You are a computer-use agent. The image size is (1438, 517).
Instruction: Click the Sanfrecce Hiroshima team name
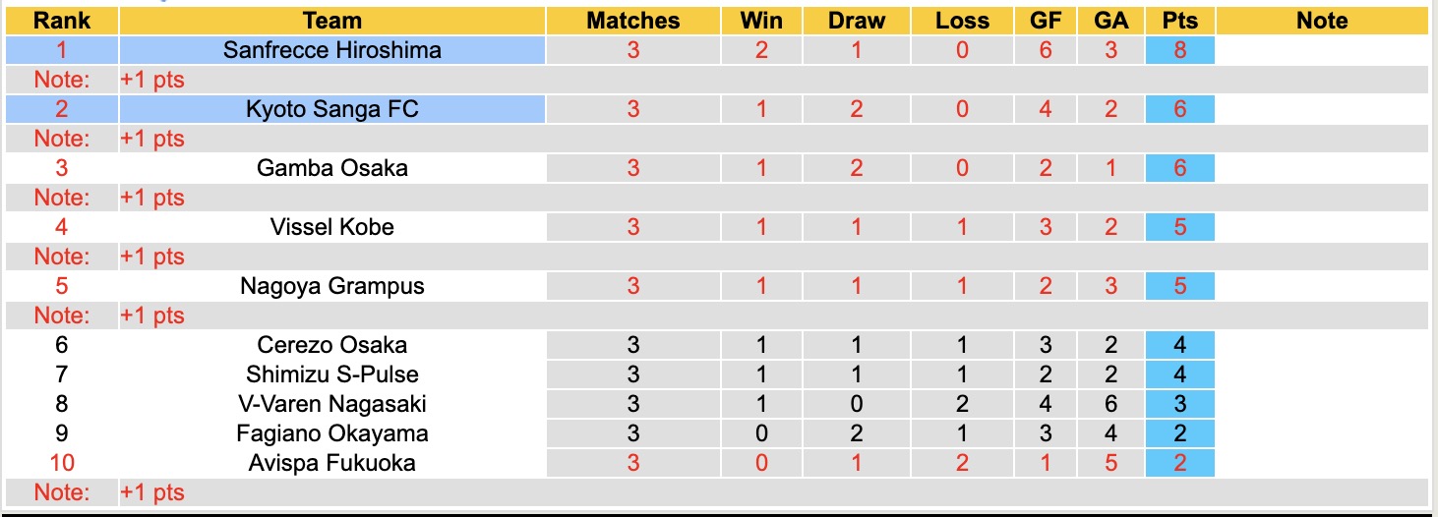pyautogui.click(x=331, y=50)
